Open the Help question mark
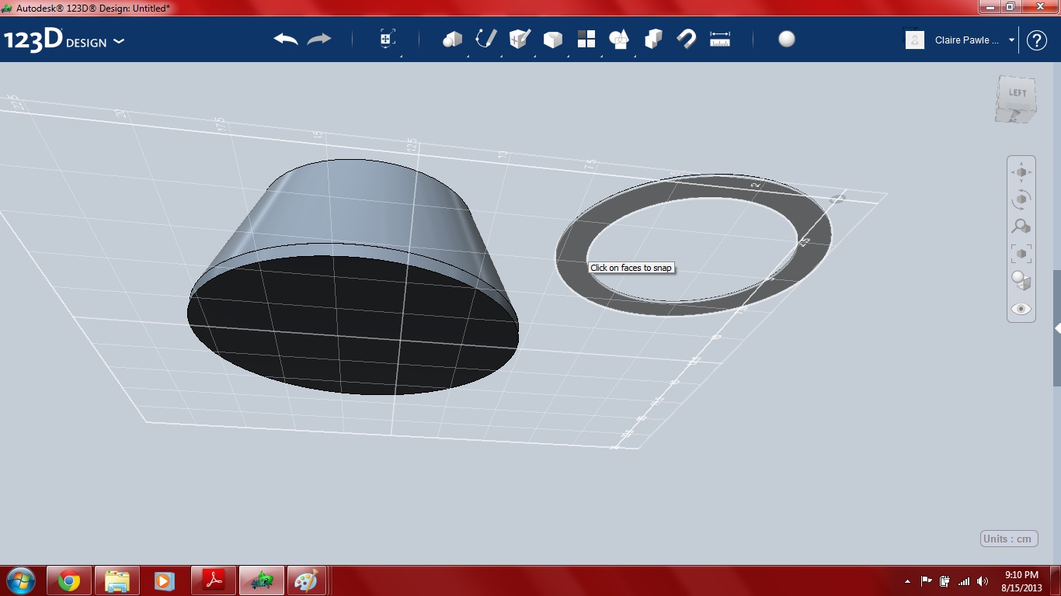The height and width of the screenshot is (596, 1061). [x=1037, y=40]
